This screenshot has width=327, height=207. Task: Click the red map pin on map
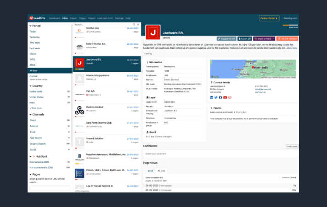pos(253,67)
